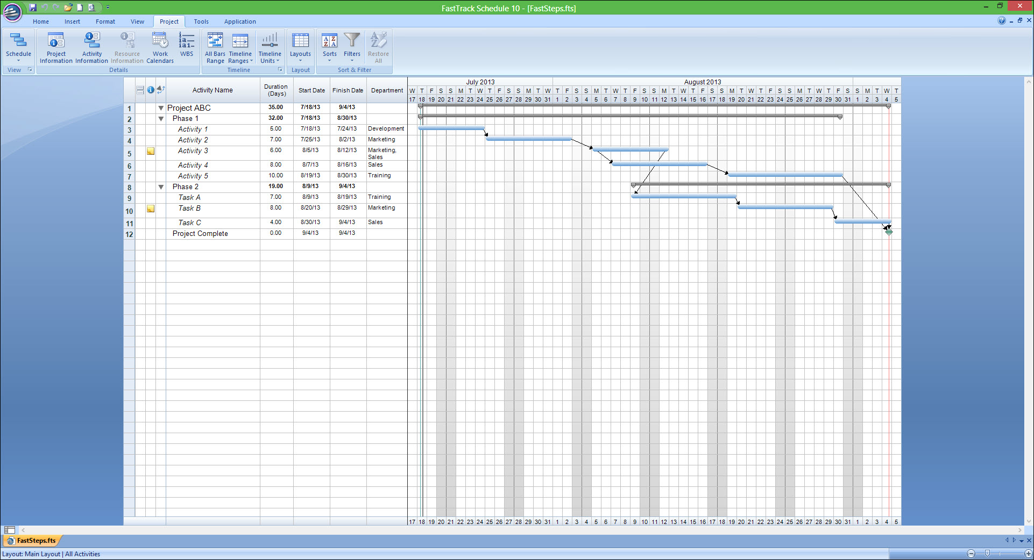
Task: Click the note icon on Activity 3 row
Action: click(151, 152)
